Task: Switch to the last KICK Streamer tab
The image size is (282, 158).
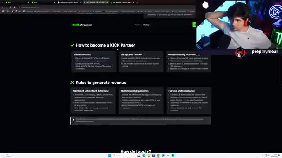Action: (x=122, y=2)
